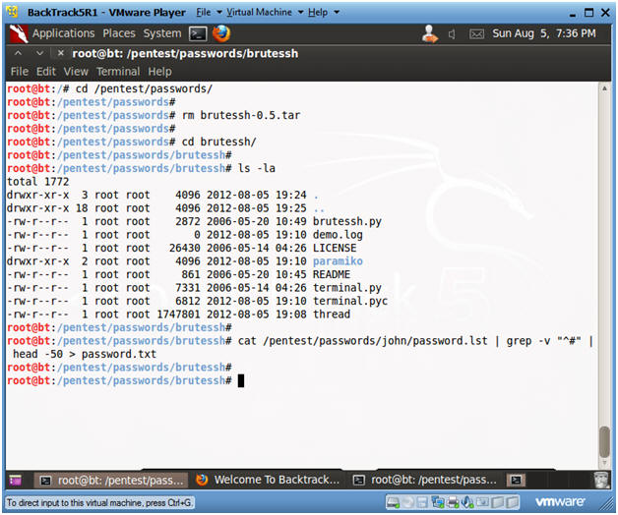Click LICENSE file name

click(335, 248)
